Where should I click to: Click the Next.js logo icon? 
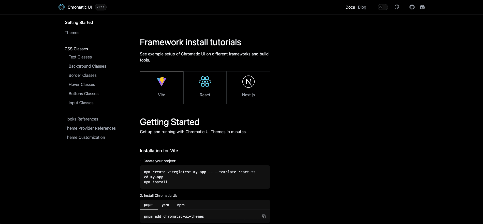click(248, 82)
